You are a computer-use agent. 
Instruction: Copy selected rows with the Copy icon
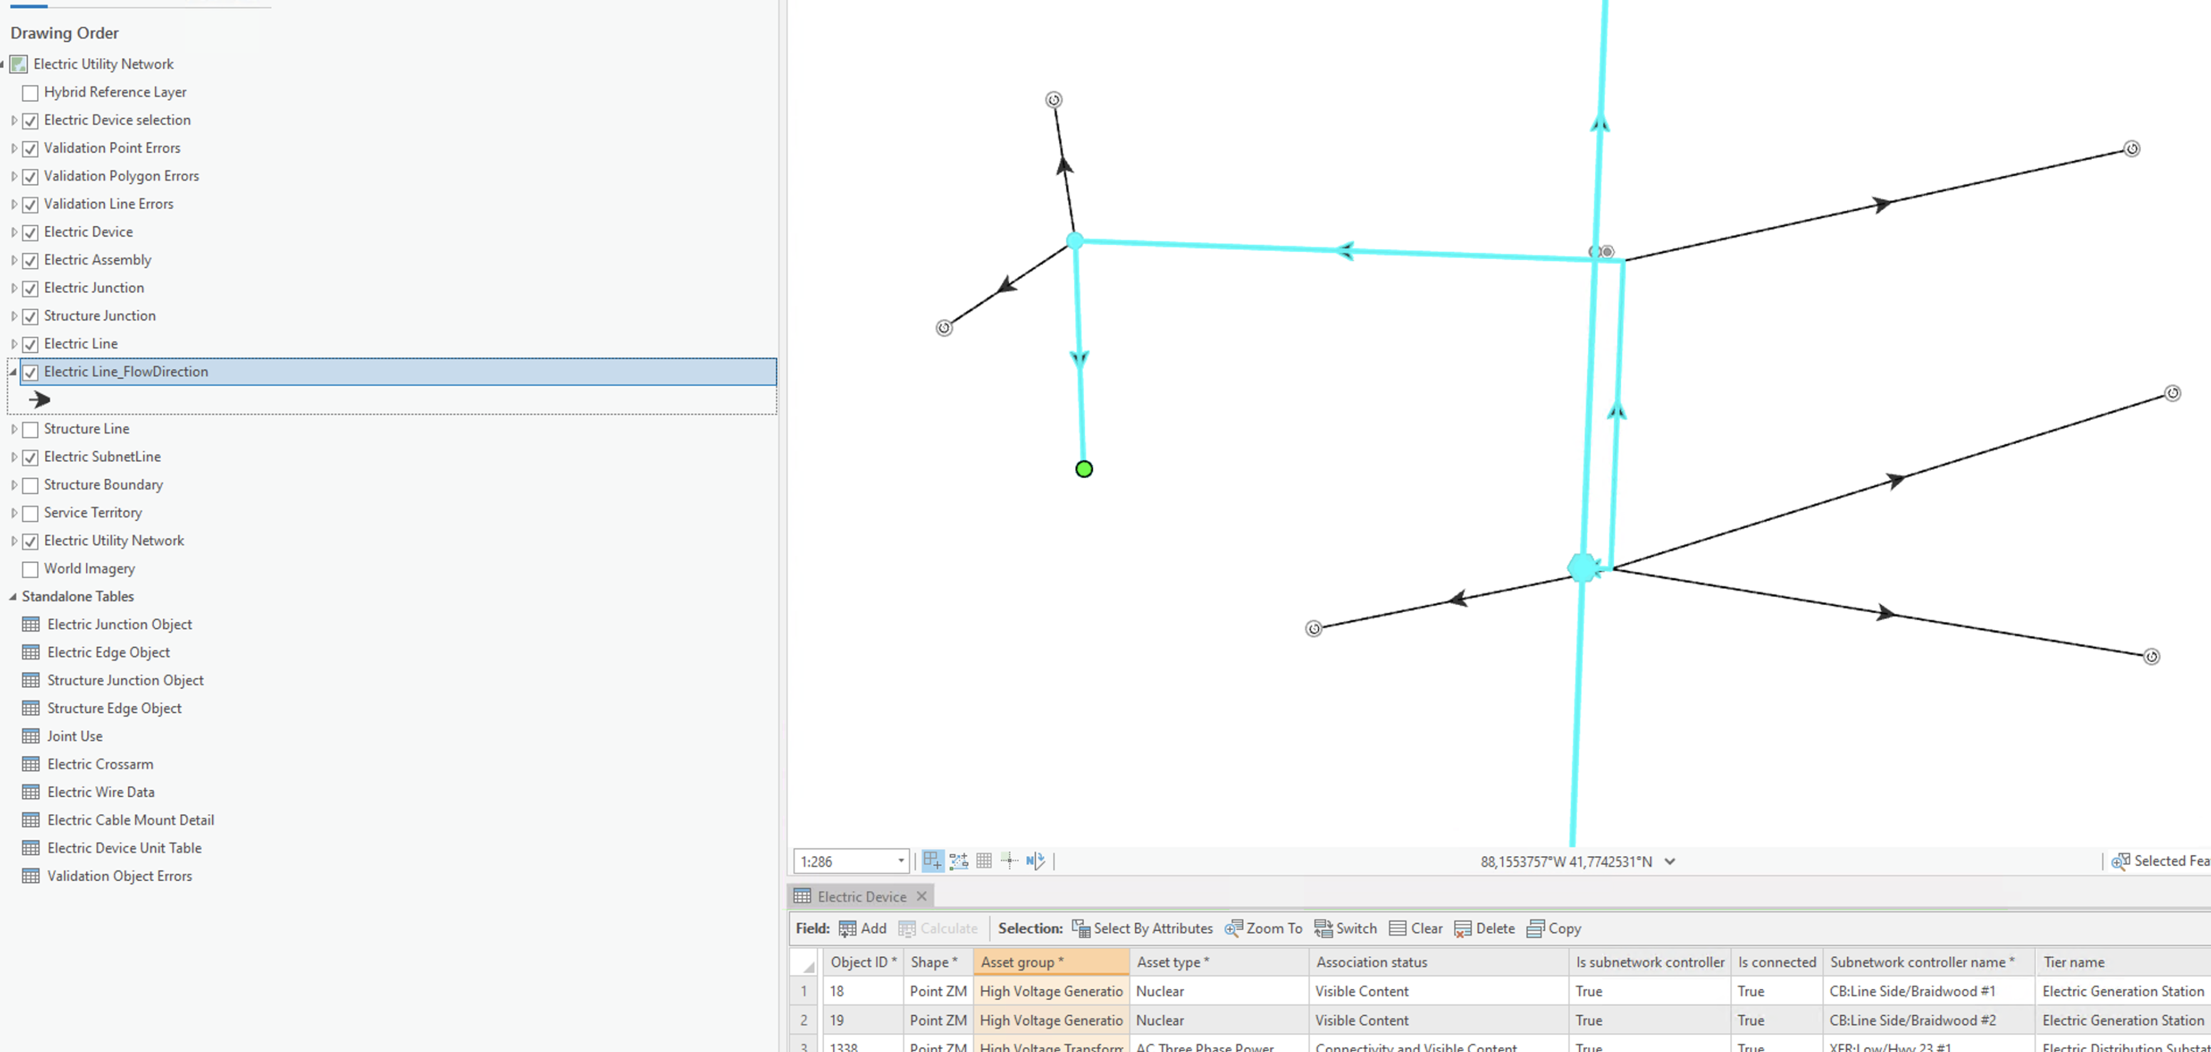(x=1553, y=929)
